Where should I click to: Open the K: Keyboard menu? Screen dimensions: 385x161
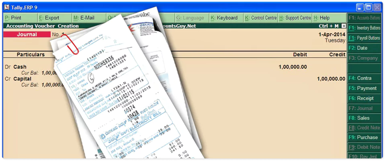click(x=226, y=18)
